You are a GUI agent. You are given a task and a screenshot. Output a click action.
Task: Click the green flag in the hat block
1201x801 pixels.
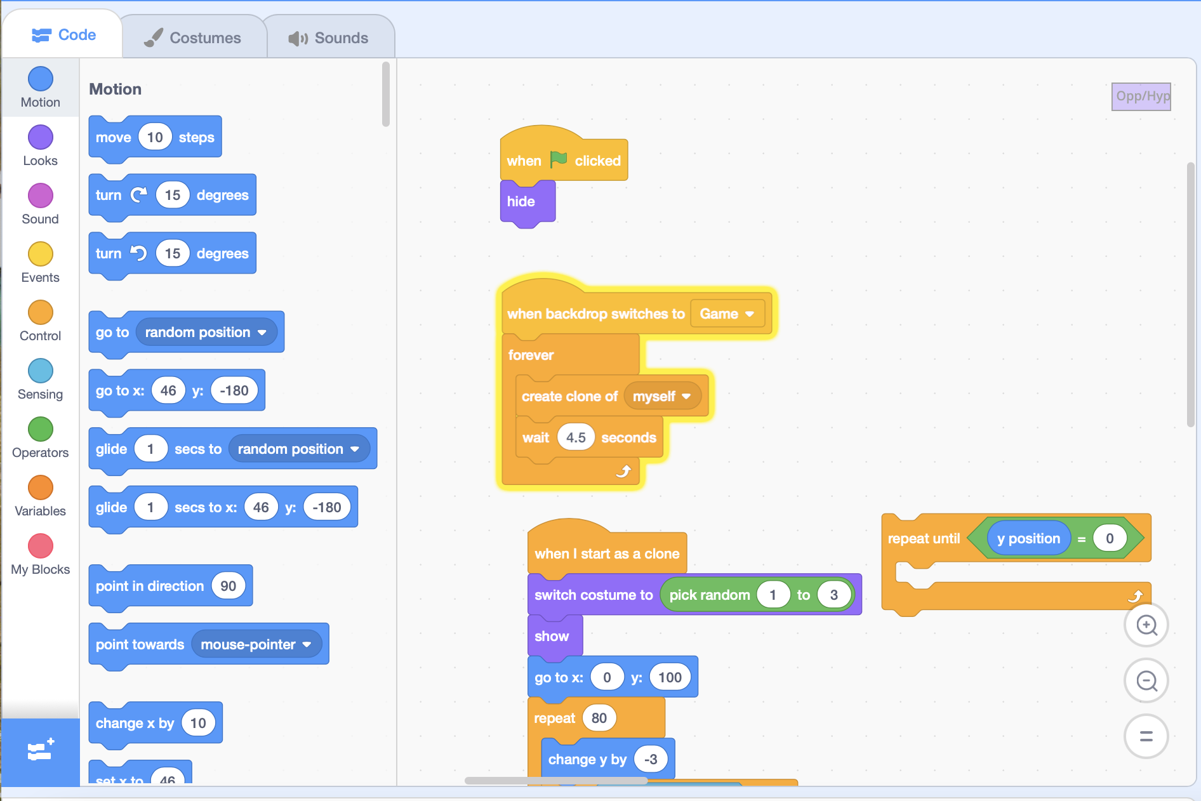[x=559, y=160]
